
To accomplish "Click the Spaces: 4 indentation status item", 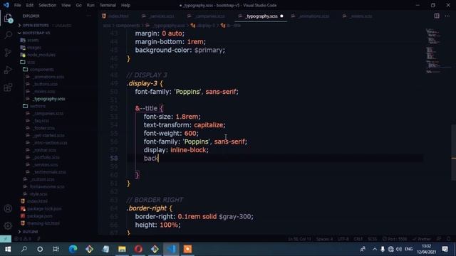I will pyautogui.click(x=325, y=239).
